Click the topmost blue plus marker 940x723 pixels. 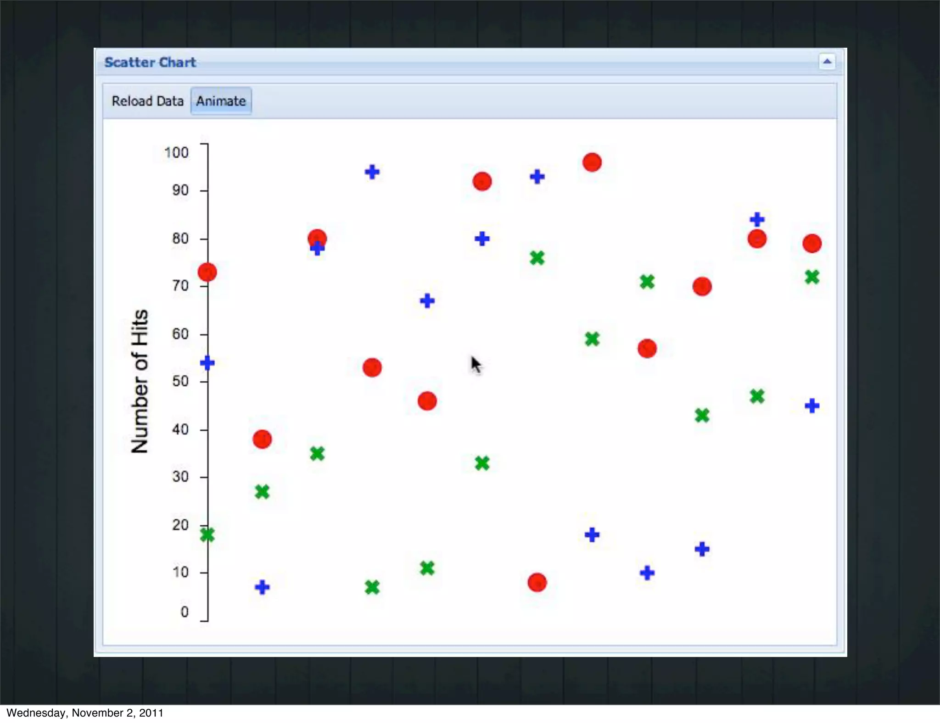click(x=372, y=172)
